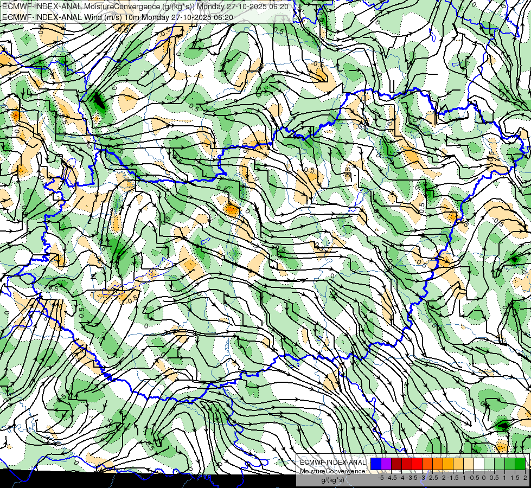531x488 pixels.
Task: Click the white legend swatch left of 0
Action: point(479,464)
